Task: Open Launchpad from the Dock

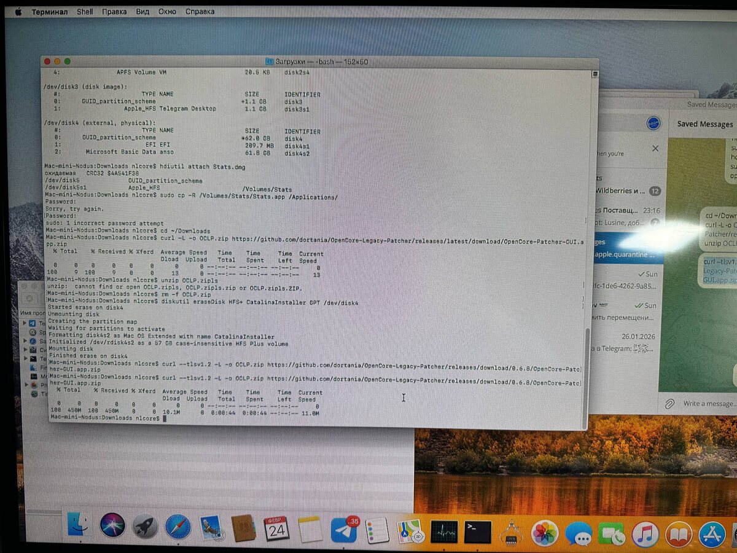Action: pos(146,527)
